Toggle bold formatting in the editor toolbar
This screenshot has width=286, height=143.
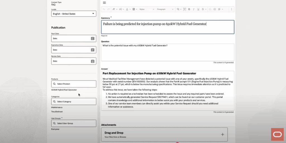pos(189,9)
